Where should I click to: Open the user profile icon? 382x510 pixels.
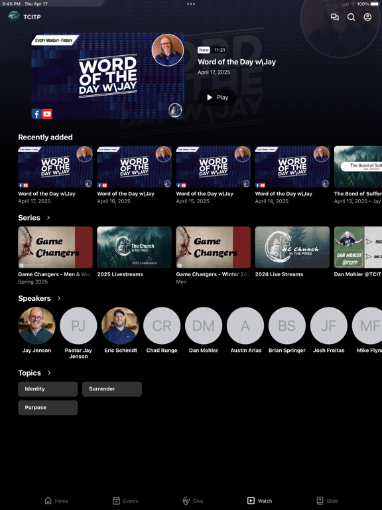(367, 17)
